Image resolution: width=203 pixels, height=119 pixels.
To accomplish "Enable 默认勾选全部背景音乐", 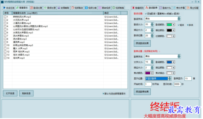I will (x=114, y=94).
